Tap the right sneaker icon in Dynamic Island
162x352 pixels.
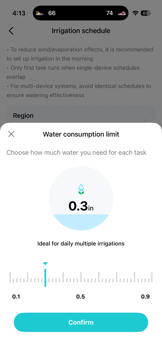(122, 13)
